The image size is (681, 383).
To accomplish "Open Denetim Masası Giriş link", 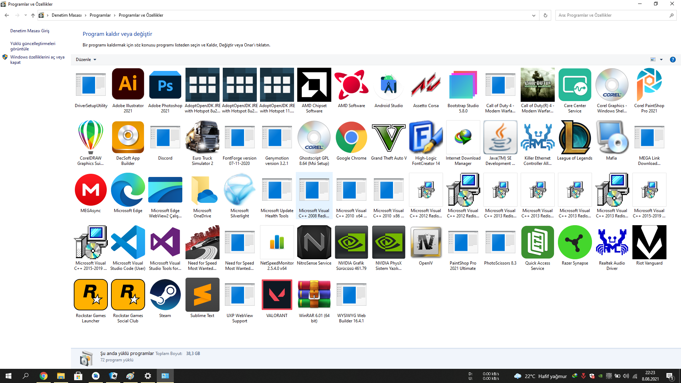I will [30, 31].
